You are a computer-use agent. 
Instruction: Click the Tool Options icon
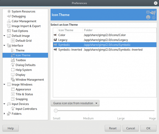[9, 31]
